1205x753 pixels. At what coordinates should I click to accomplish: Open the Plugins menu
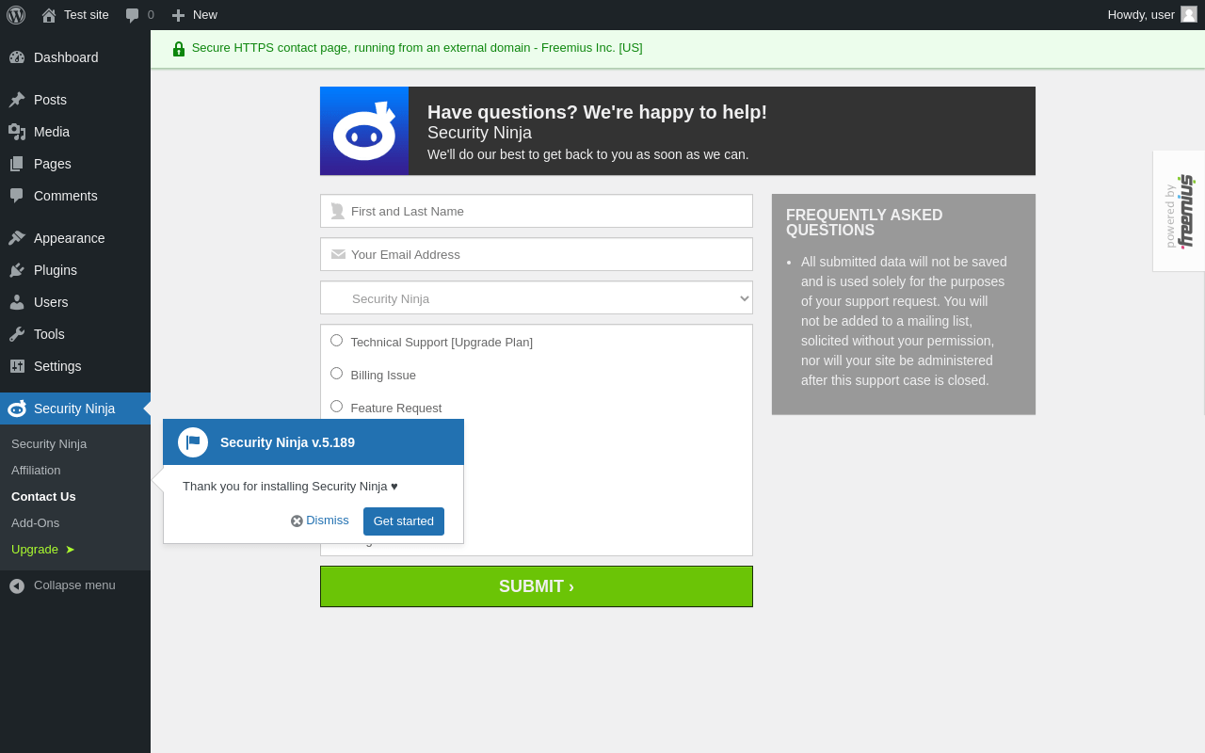[x=75, y=270]
